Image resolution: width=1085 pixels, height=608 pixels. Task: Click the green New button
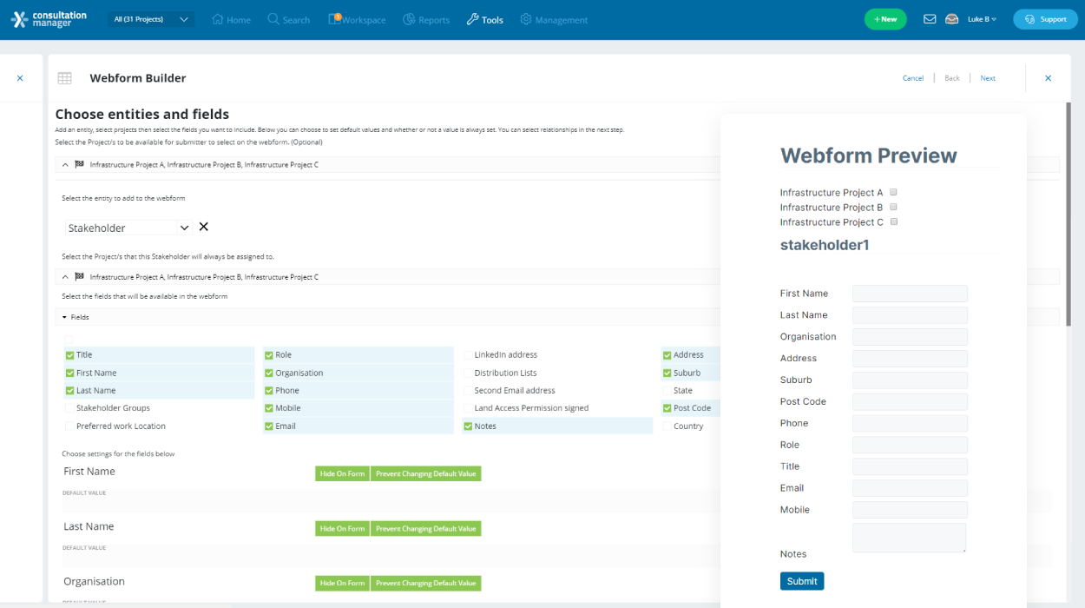click(x=885, y=19)
